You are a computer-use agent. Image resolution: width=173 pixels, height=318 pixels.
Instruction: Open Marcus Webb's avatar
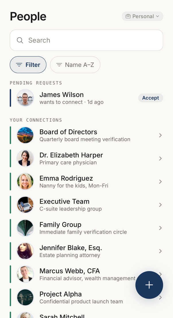25,274
